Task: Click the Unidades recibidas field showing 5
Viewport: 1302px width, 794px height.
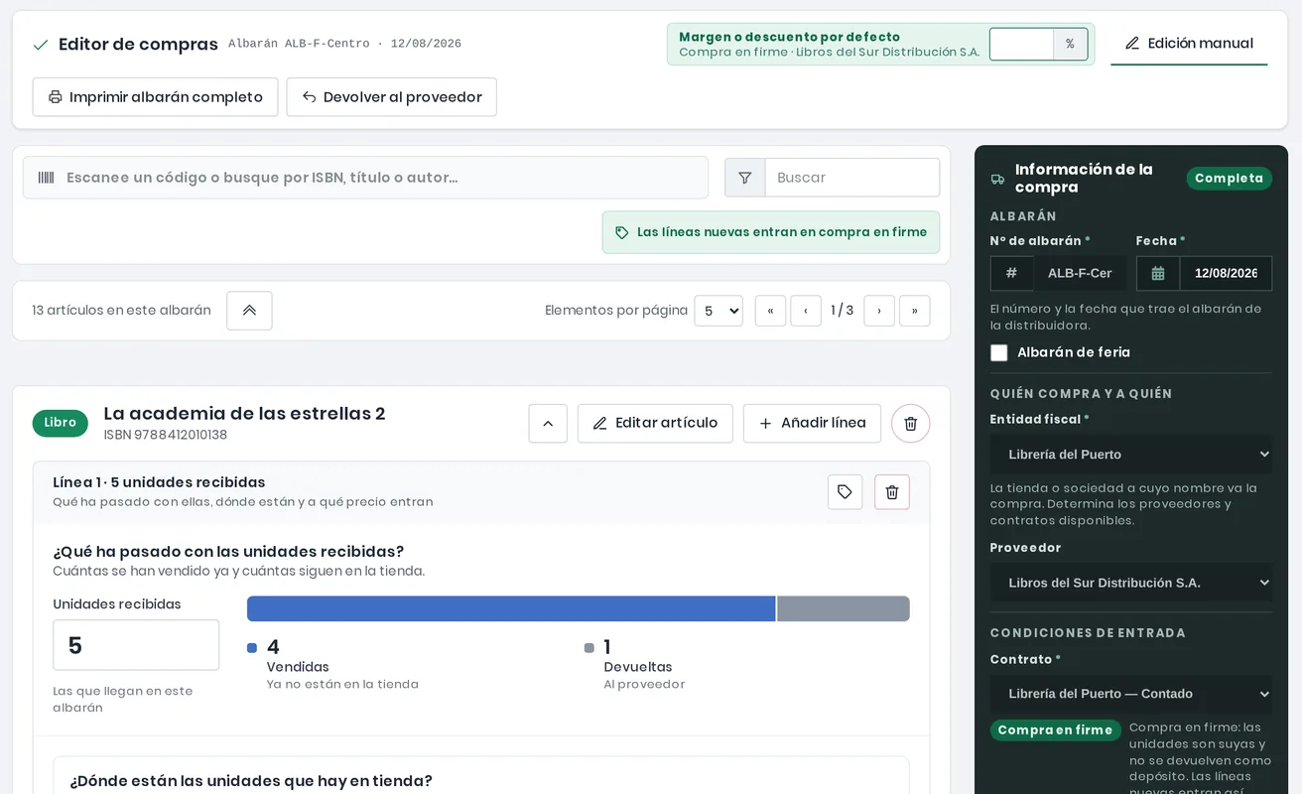Action: click(136, 645)
